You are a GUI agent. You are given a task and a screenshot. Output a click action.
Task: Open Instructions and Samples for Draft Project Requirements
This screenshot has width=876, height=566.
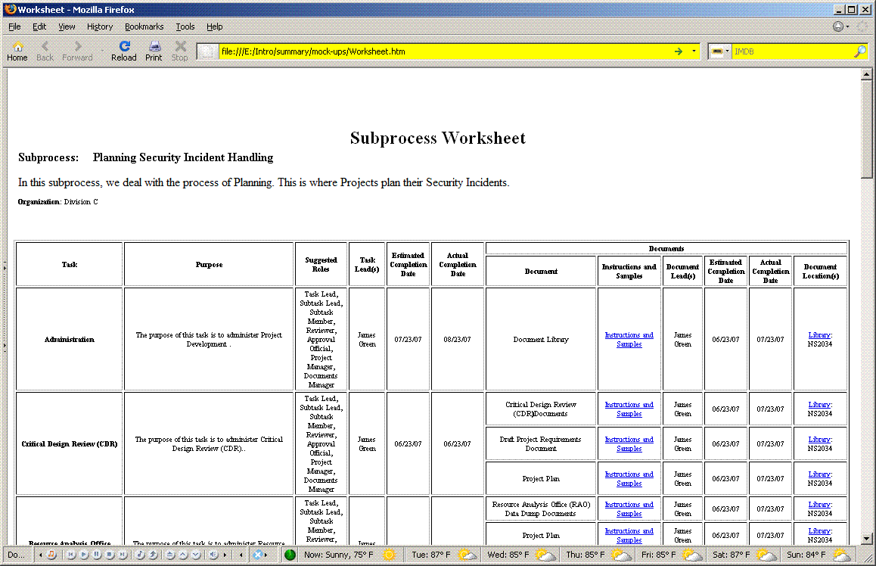(629, 443)
